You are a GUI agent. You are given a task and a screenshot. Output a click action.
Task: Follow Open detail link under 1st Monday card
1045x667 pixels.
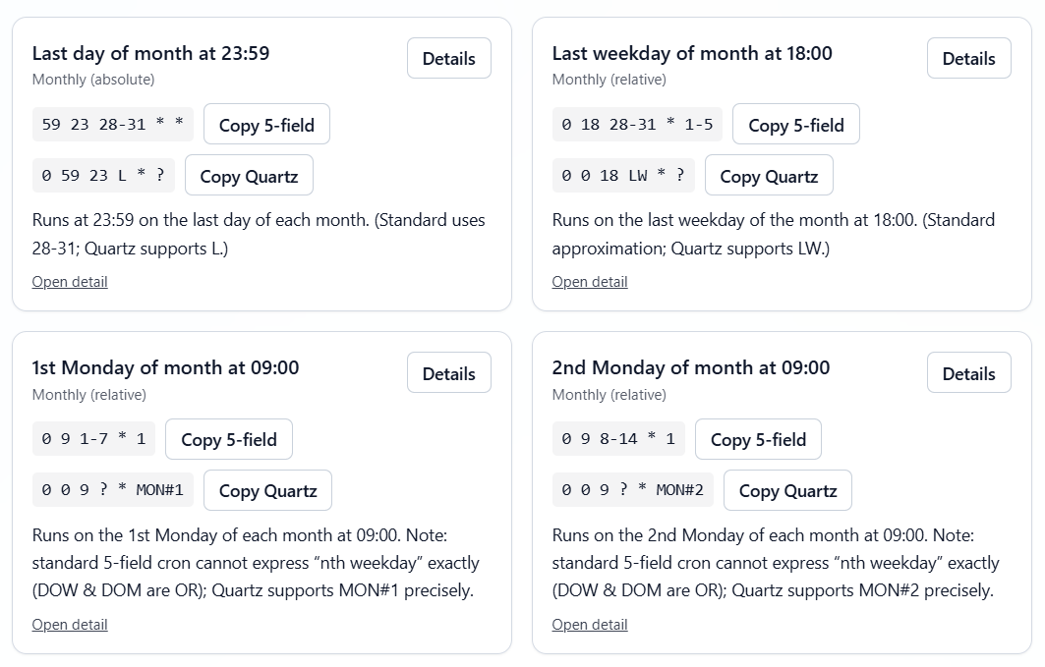(70, 625)
